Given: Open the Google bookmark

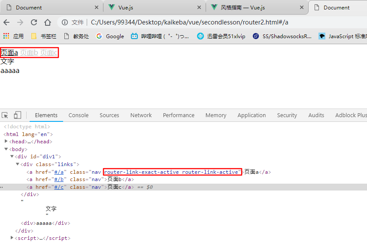Looking at the screenshot, I should click(x=110, y=36).
